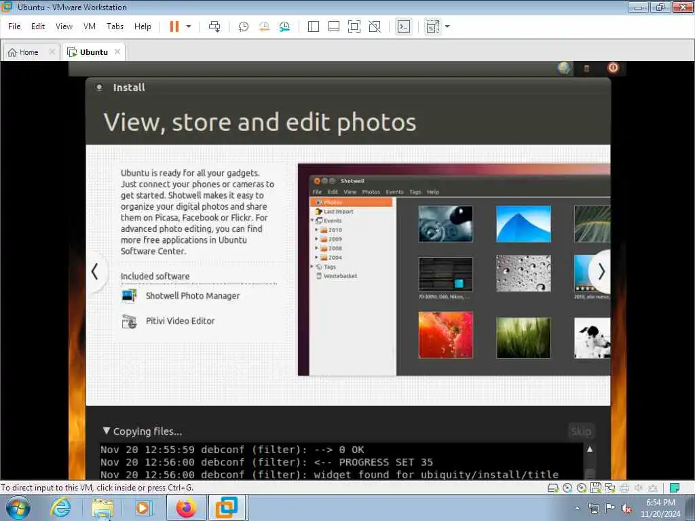Image resolution: width=695 pixels, height=521 pixels.
Task: Open Windows Explorer from the taskbar
Action: click(103, 508)
